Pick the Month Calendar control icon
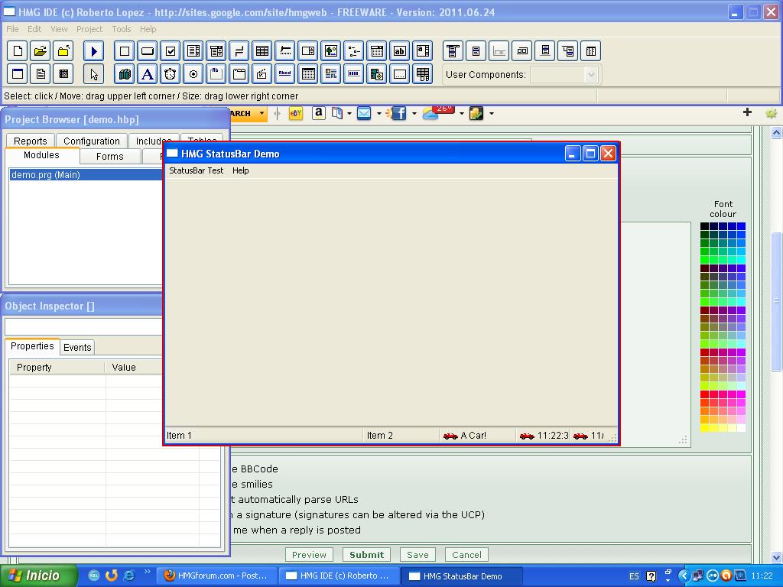 pyautogui.click(x=307, y=74)
